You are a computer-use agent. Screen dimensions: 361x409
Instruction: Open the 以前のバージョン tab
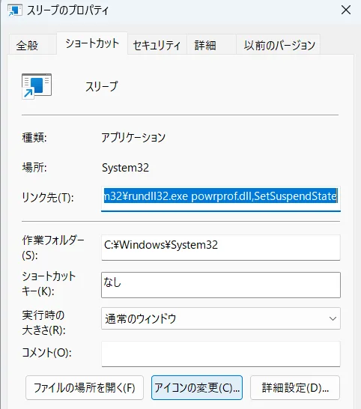[x=278, y=45]
